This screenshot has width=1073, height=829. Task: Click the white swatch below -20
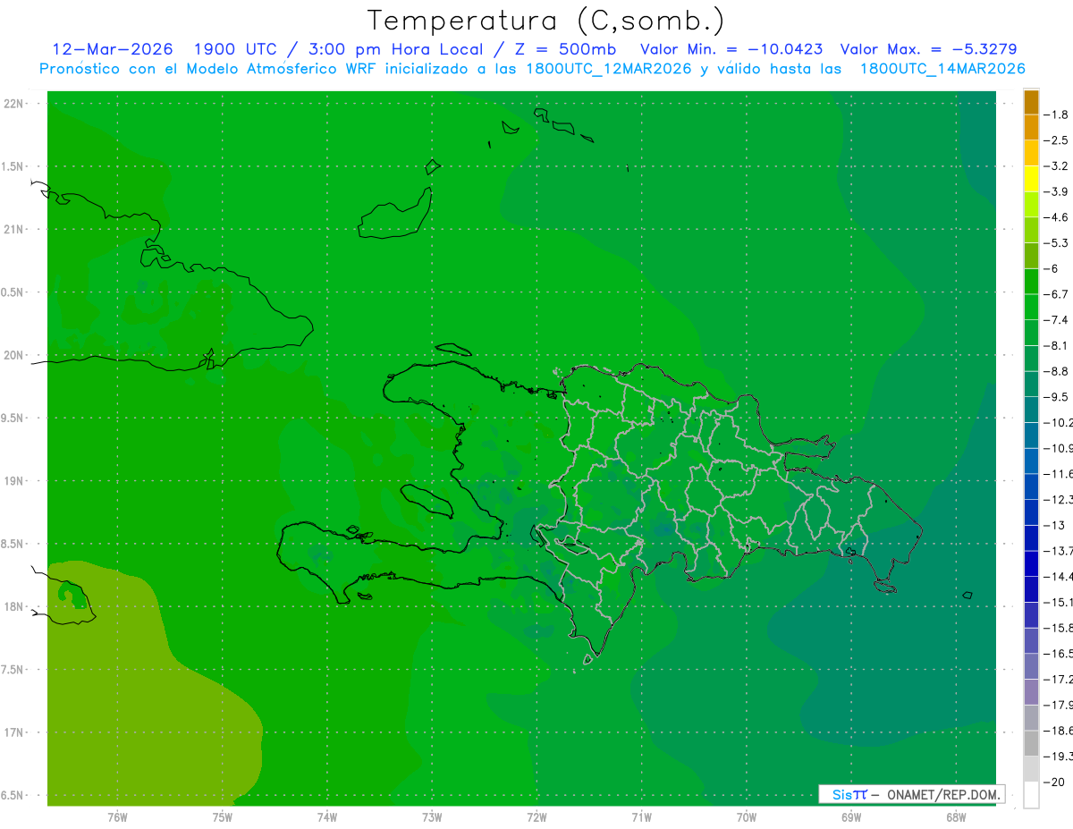[1031, 795]
